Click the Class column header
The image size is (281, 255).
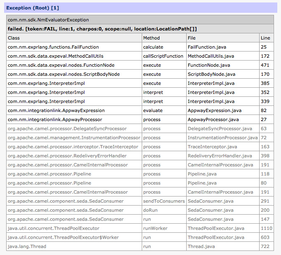[x=74, y=38]
